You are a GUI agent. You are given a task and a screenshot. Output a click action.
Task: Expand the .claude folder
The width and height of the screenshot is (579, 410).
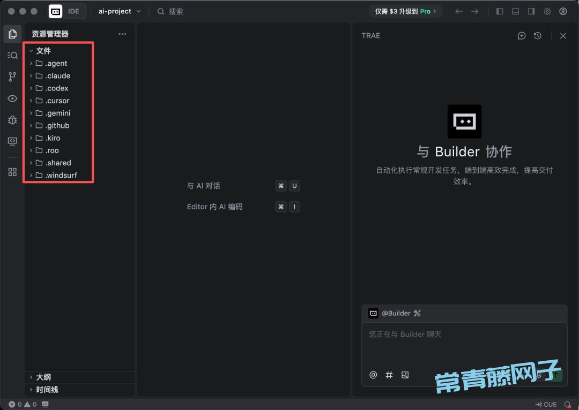[58, 76]
